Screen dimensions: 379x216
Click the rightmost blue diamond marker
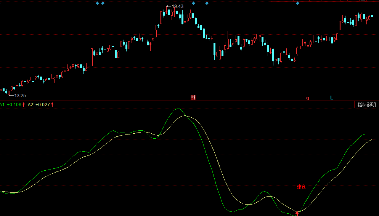tap(297, 3)
